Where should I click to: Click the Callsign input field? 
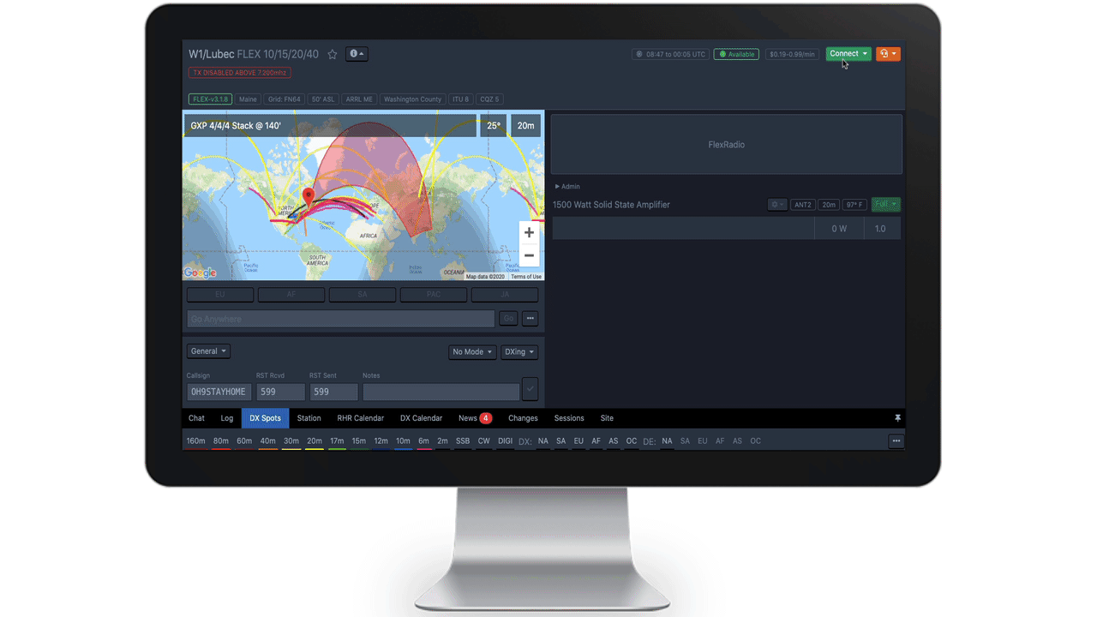coord(219,392)
